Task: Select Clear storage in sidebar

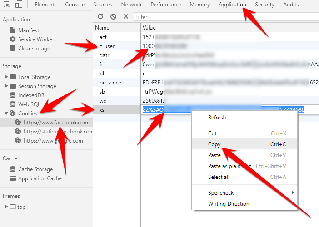Action: point(34,49)
